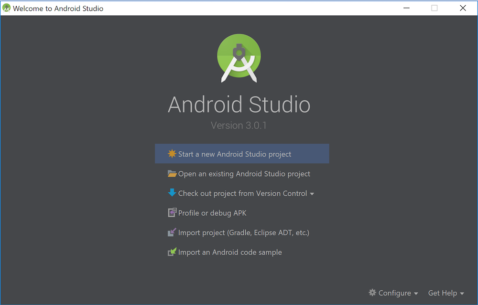Select Import project (Gradle, Eclipse ADT, etc.)
Image resolution: width=478 pixels, height=305 pixels.
244,232
